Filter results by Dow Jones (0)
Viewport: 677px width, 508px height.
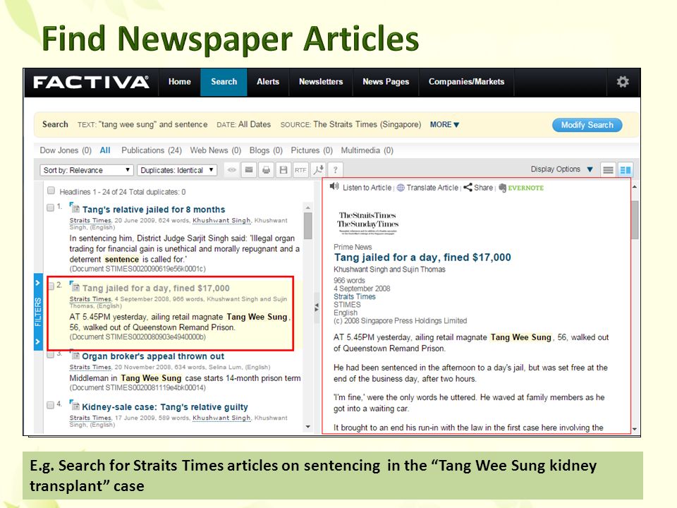pyautogui.click(x=66, y=150)
